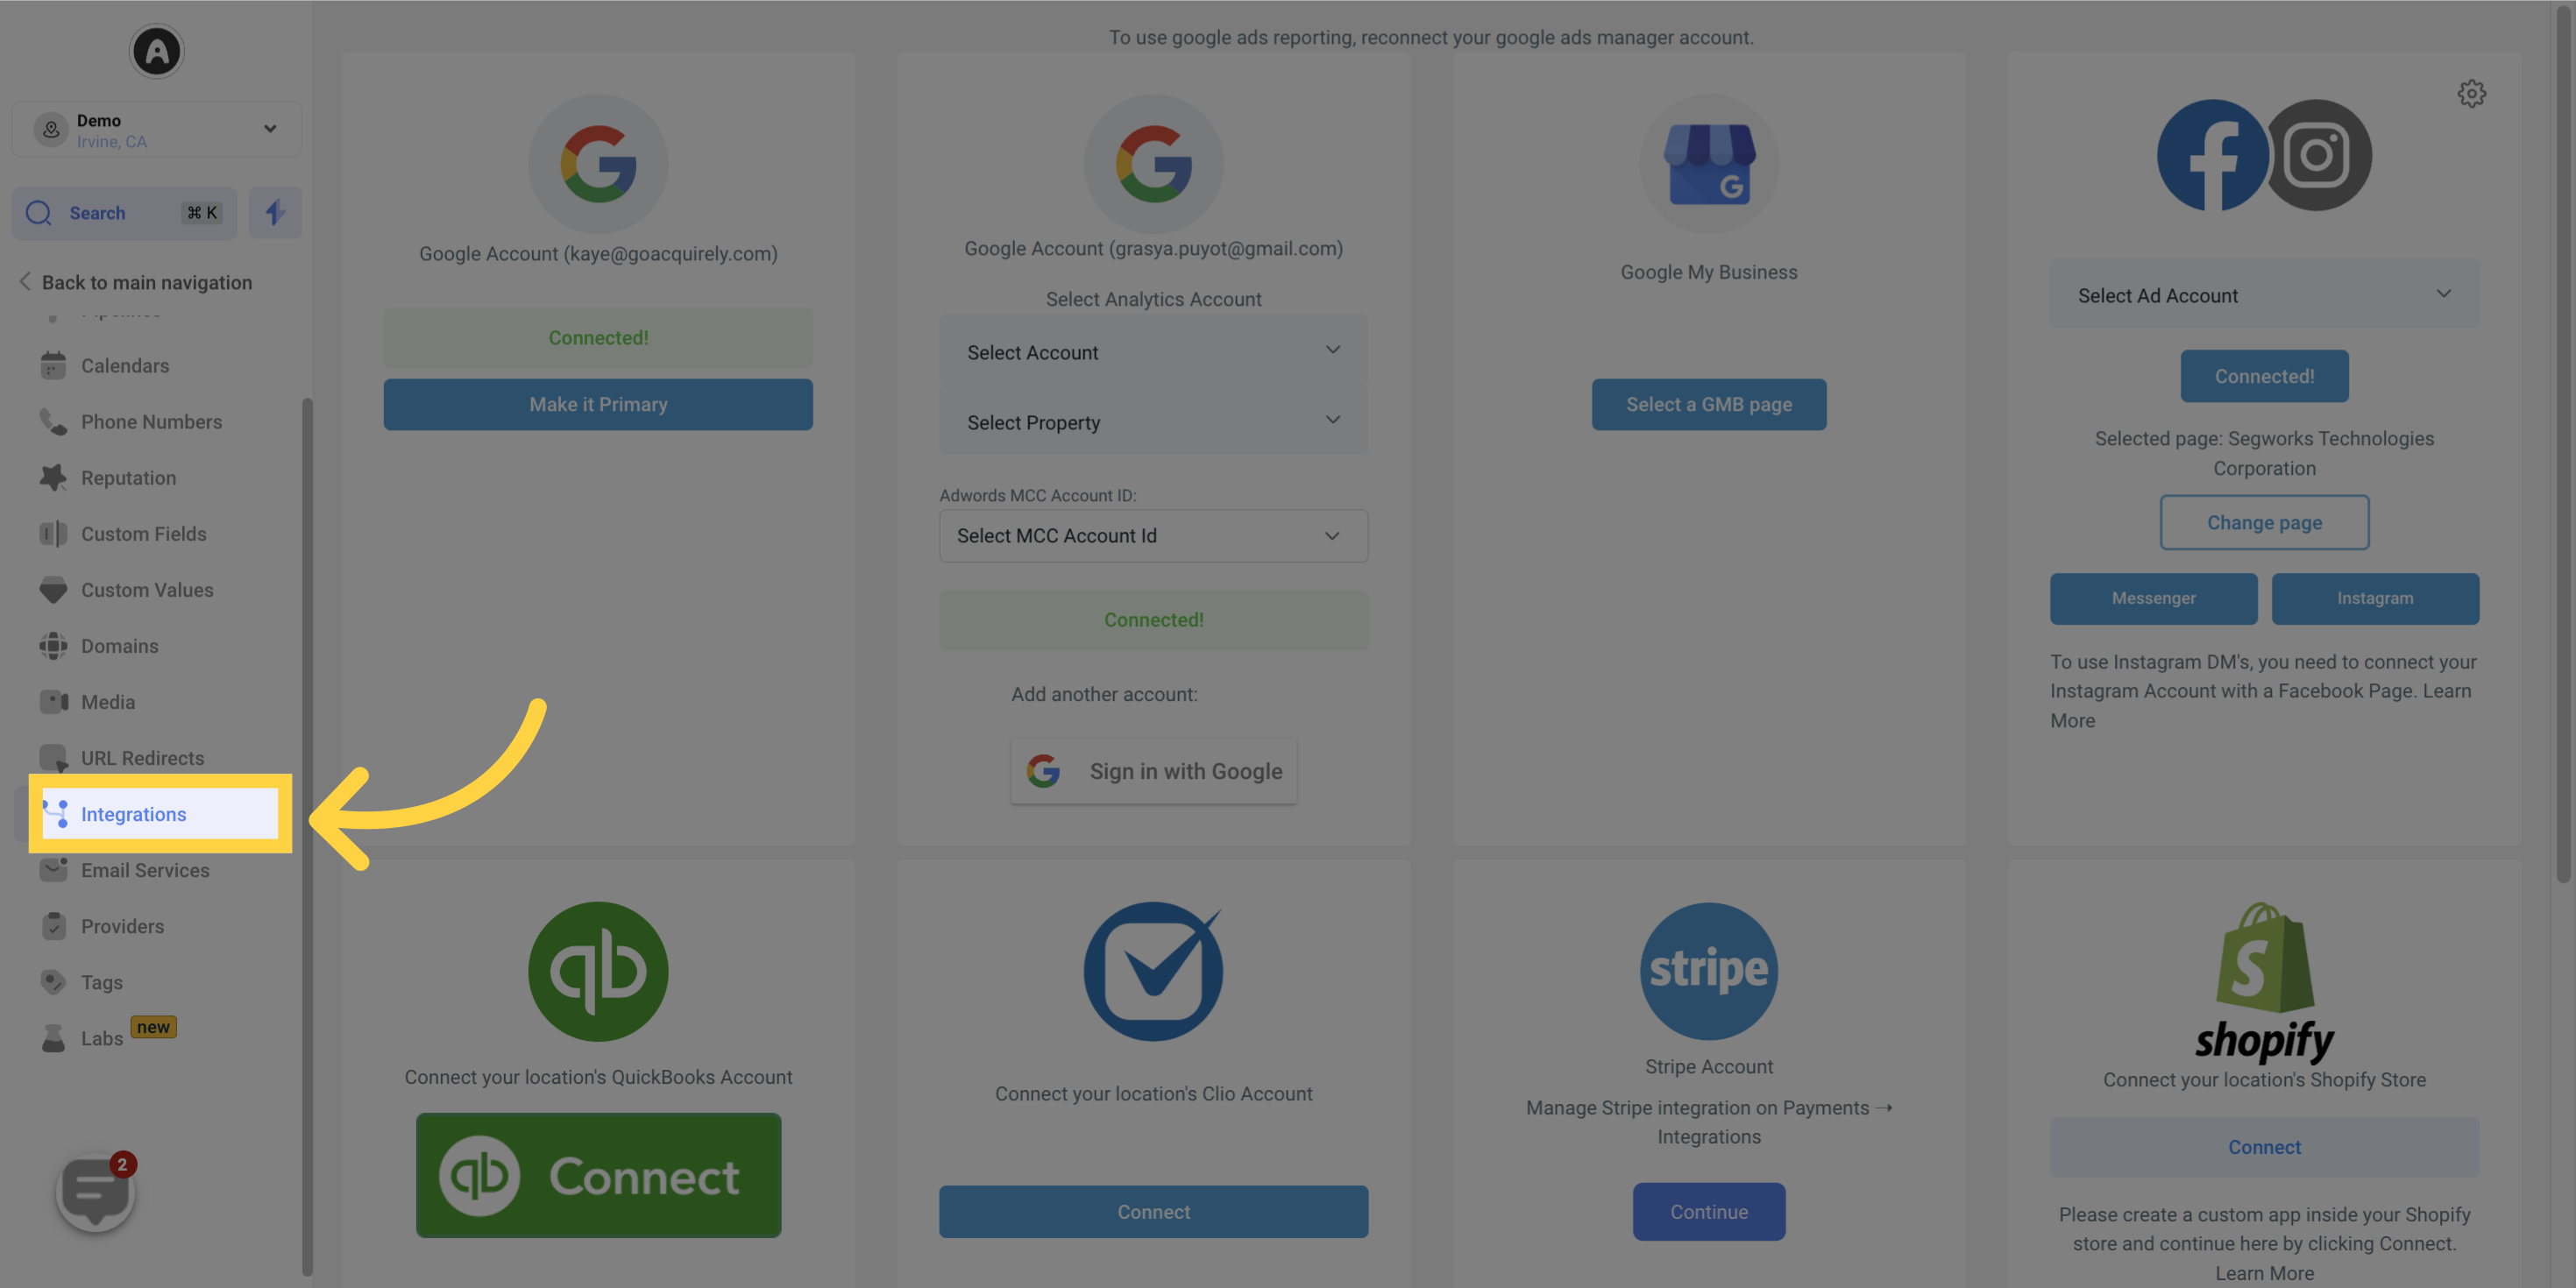
Task: Click the Sign in with Google button
Action: [1153, 770]
